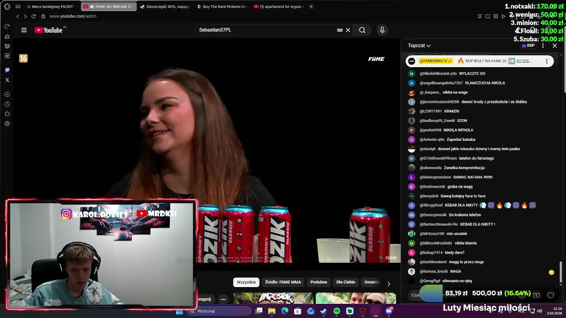The width and height of the screenshot is (566, 318).
Task: Switch to the apartament ful wypas tab
Action: pos(279,7)
